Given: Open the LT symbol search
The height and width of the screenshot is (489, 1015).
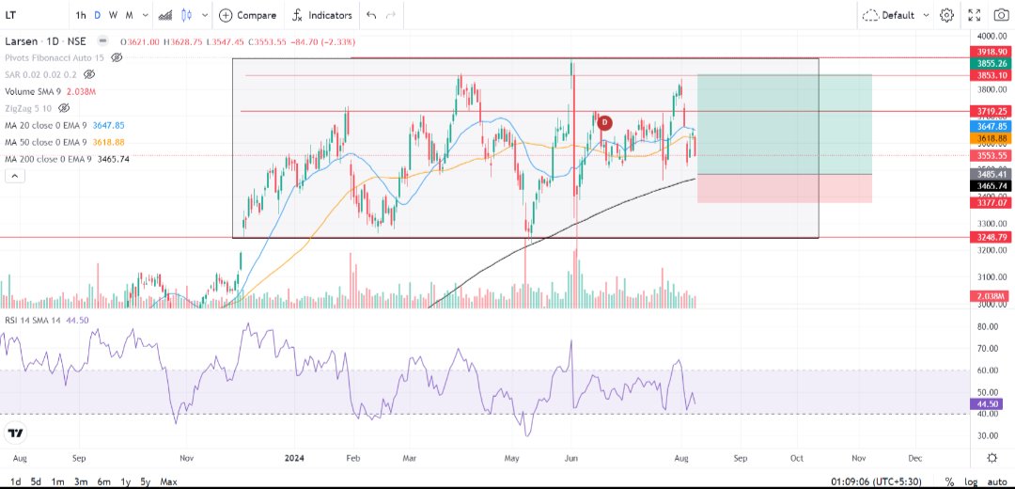Looking at the screenshot, I should [x=10, y=15].
